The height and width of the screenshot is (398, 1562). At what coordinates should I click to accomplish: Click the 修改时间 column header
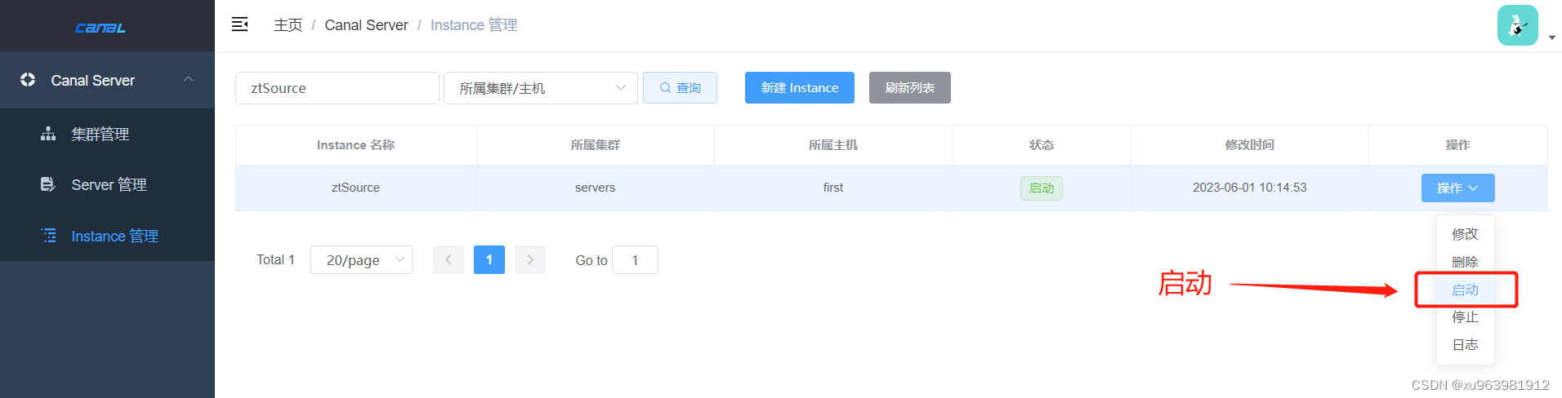point(1249,145)
